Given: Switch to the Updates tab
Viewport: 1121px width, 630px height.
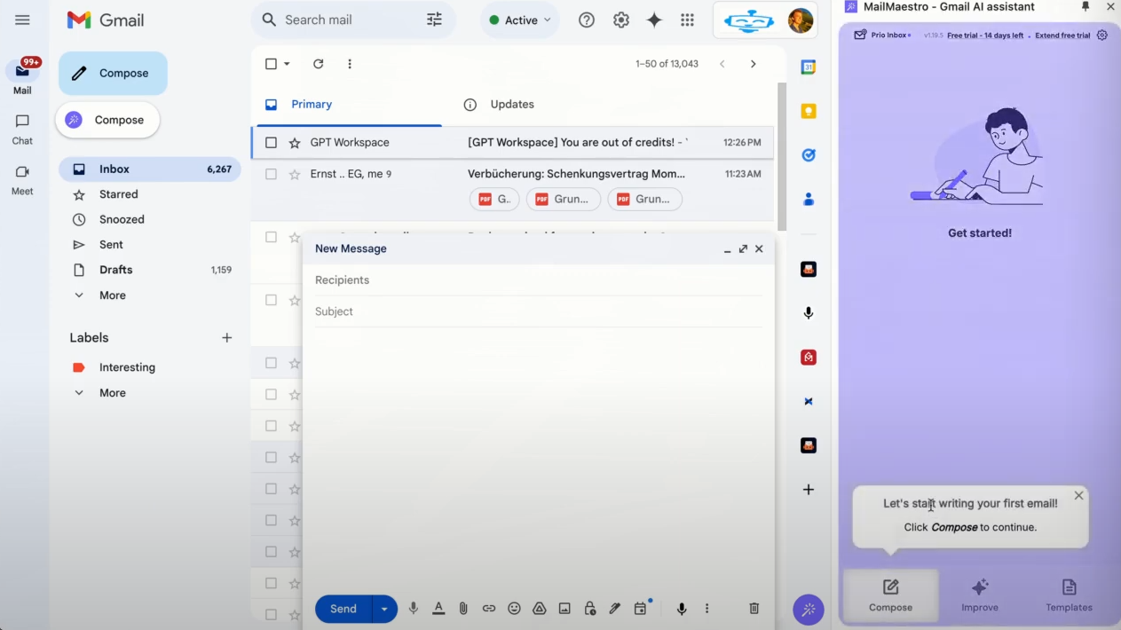Looking at the screenshot, I should [x=512, y=105].
